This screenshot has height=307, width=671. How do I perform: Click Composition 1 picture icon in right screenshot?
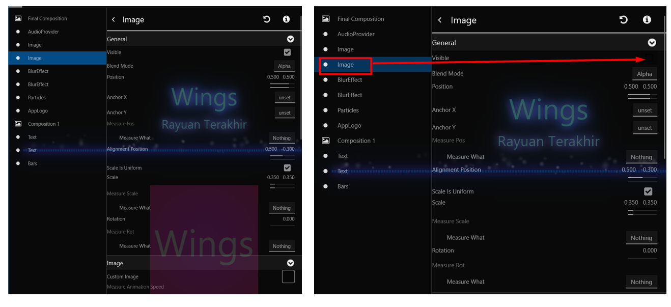[326, 141]
